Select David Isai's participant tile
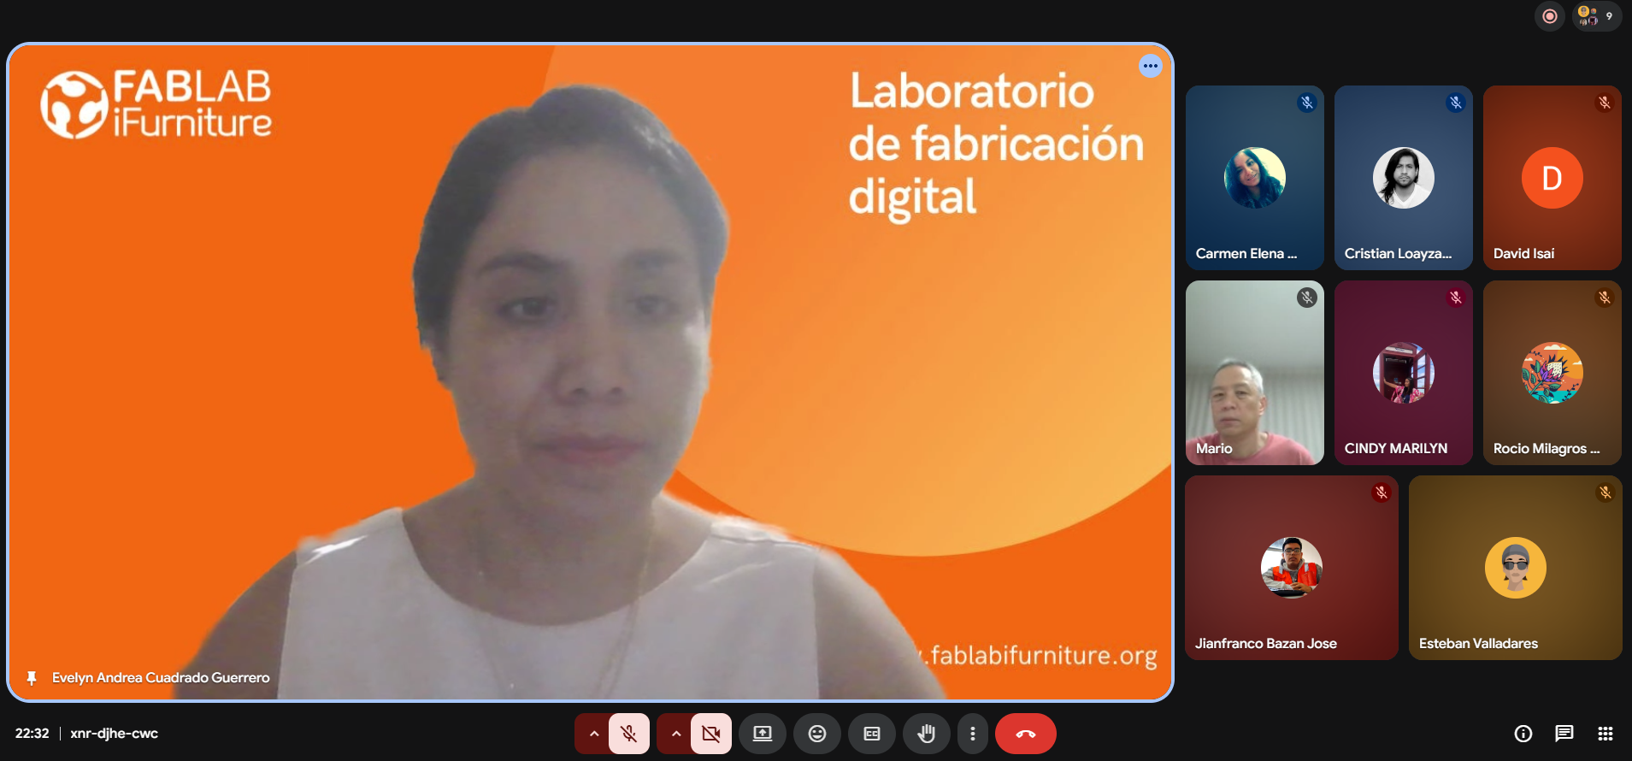The image size is (1632, 761). (1552, 178)
